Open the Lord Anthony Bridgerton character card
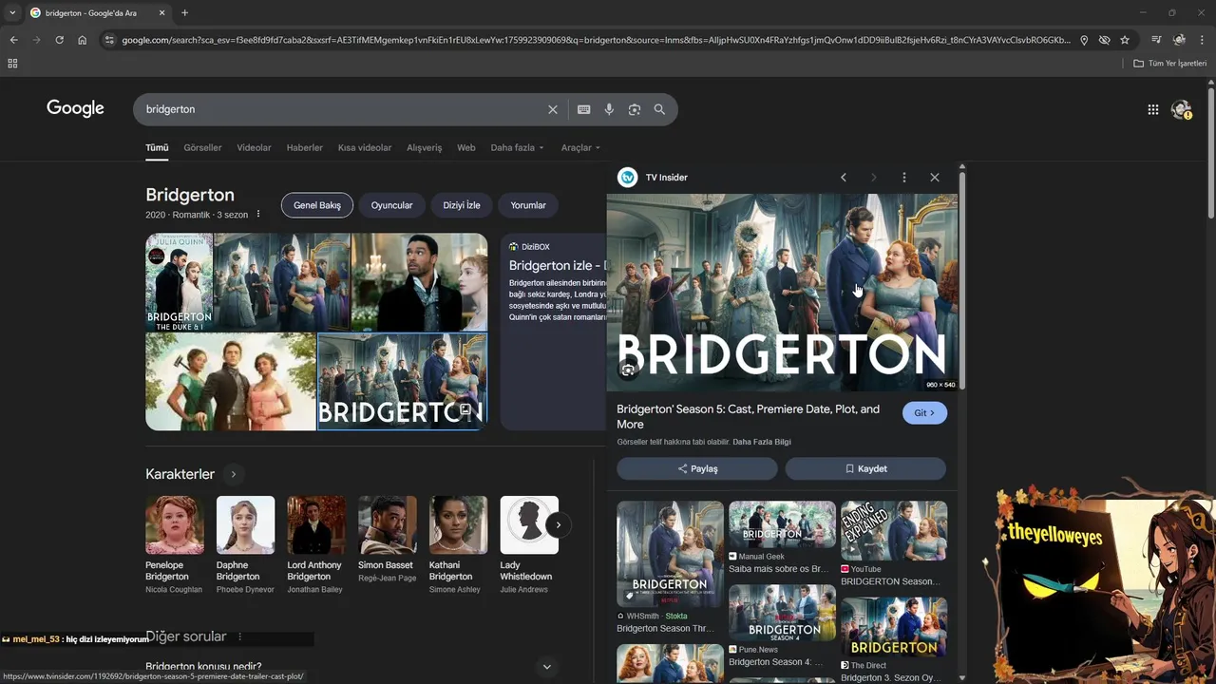 (x=316, y=545)
